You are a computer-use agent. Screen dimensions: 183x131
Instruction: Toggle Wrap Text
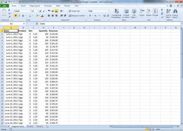pyautogui.click(x=74, y=11)
